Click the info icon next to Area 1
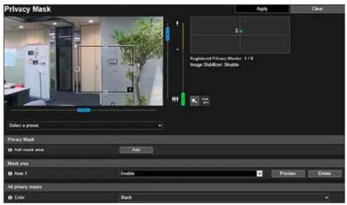 click(x=10, y=174)
